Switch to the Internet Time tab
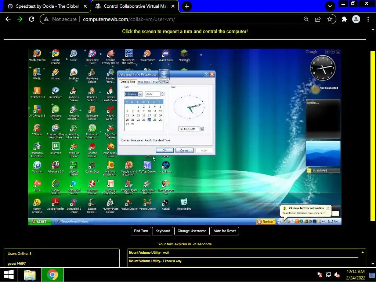The width and height of the screenshot is (376, 282). (161, 82)
